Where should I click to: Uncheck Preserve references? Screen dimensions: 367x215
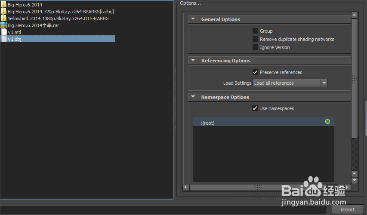(x=255, y=72)
